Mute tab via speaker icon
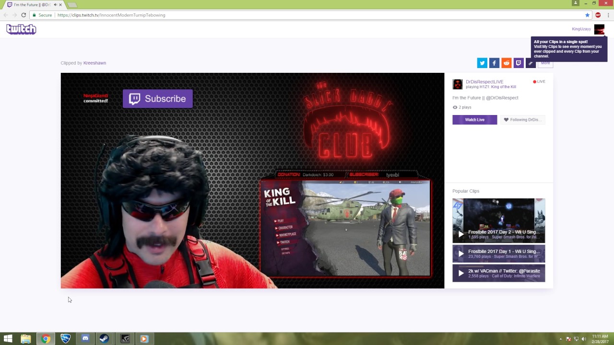Viewport: 614px width, 345px height. (x=55, y=5)
